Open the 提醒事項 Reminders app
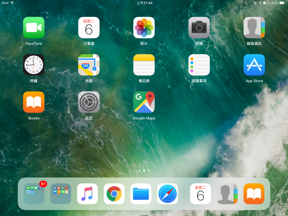The width and height of the screenshot is (288, 216). 199,65
